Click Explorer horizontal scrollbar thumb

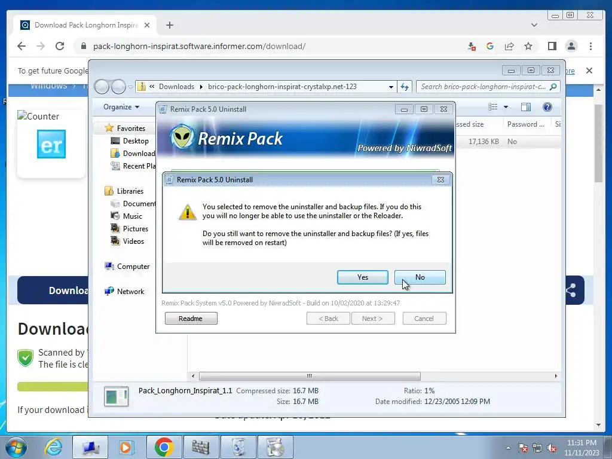(310, 377)
